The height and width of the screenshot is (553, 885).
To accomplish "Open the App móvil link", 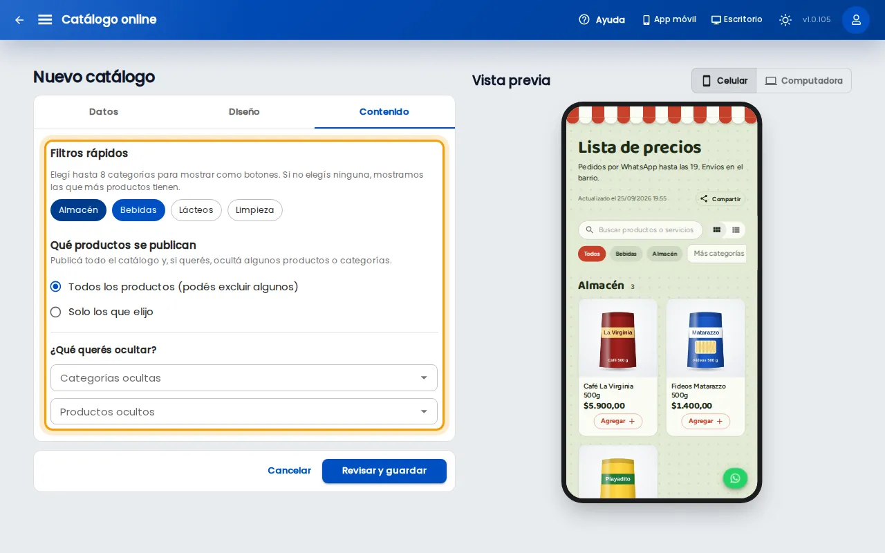I will 669,20.
